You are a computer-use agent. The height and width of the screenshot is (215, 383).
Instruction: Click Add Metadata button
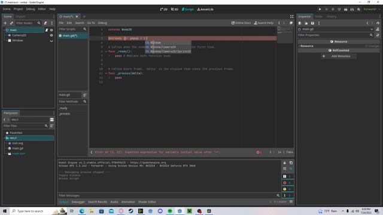[x=339, y=56]
